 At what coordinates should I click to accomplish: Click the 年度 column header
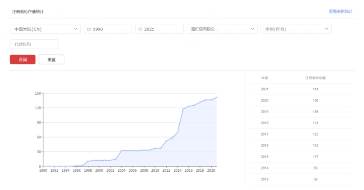(x=264, y=78)
